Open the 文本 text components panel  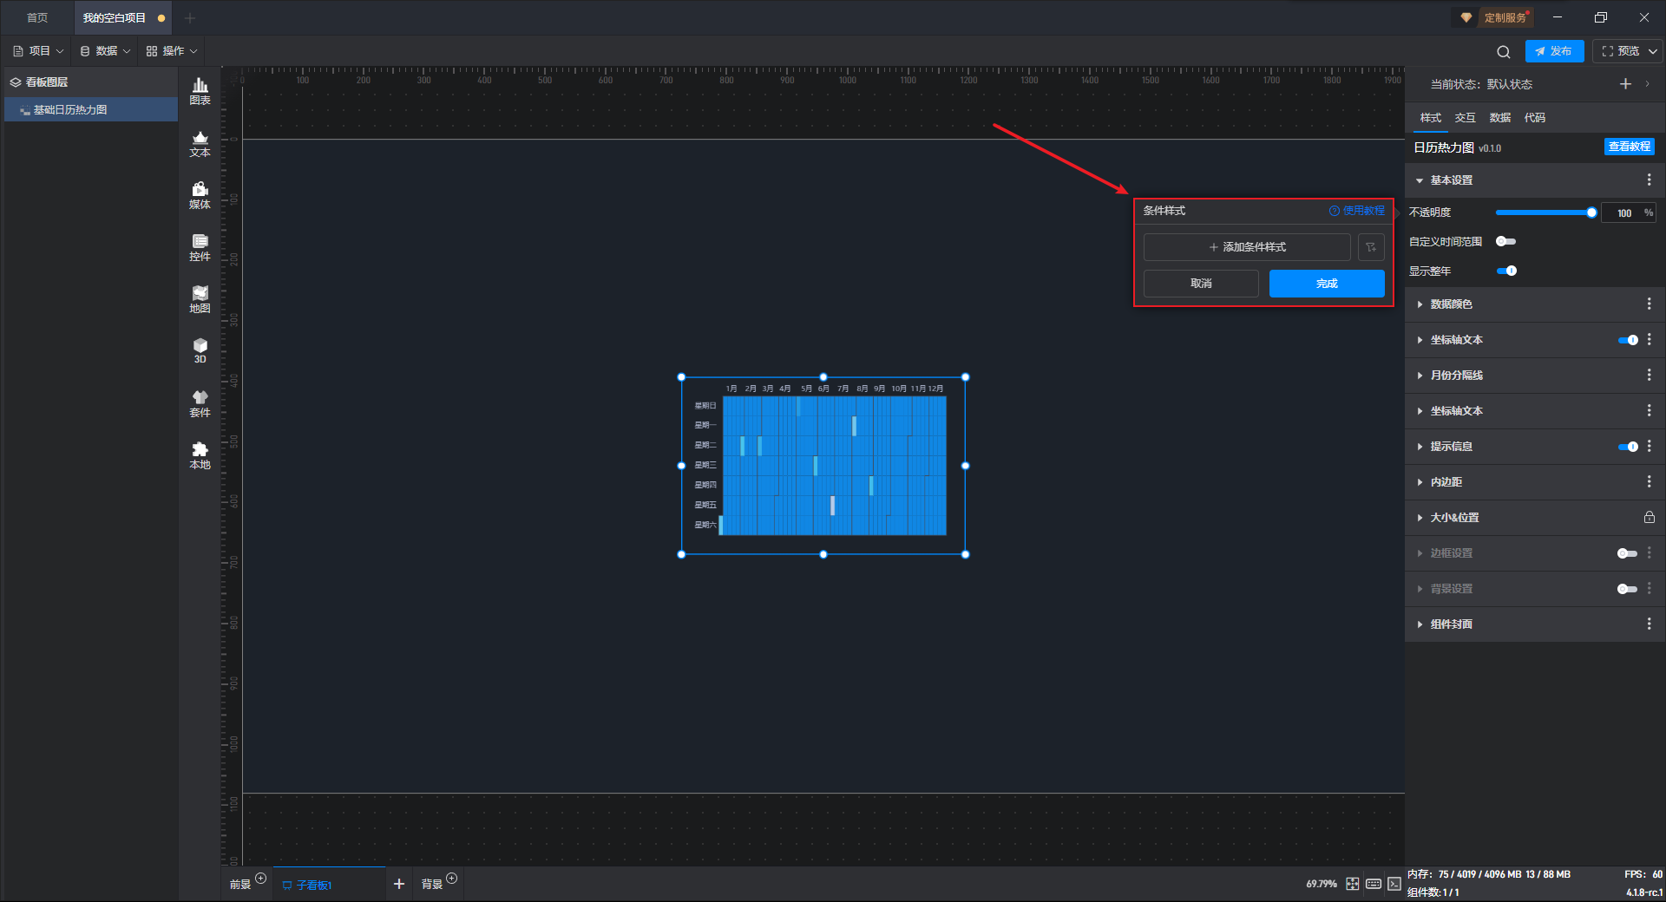click(x=200, y=143)
